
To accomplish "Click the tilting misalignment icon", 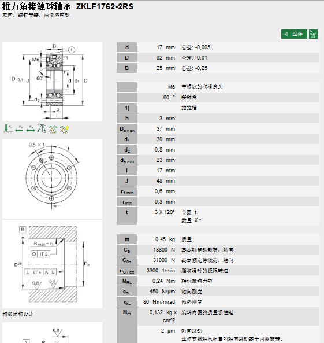I will coord(42,128).
